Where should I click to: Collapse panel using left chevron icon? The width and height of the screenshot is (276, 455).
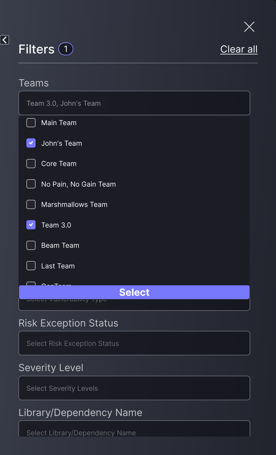(5, 40)
